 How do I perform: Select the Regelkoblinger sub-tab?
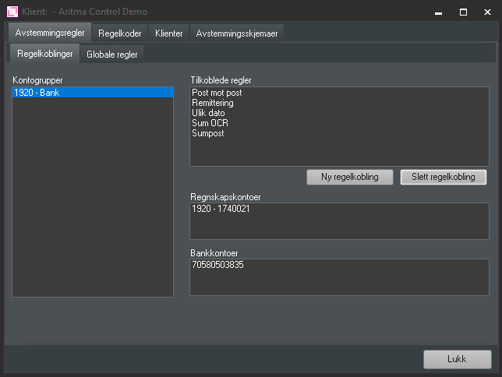[x=44, y=54]
